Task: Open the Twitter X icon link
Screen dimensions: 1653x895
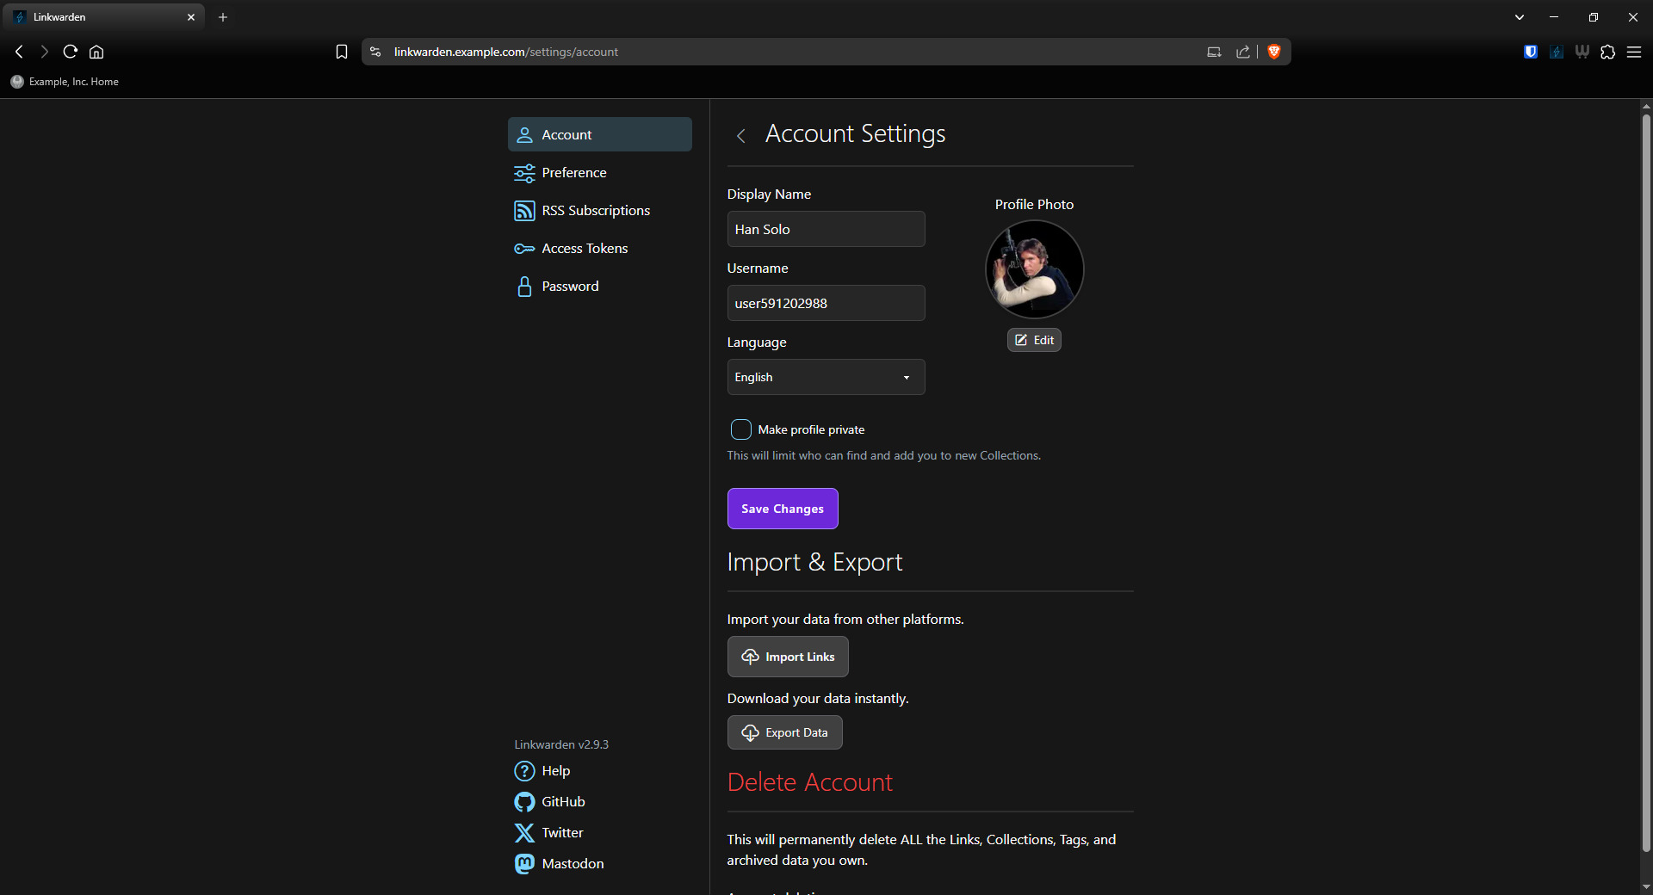Action: [524, 833]
